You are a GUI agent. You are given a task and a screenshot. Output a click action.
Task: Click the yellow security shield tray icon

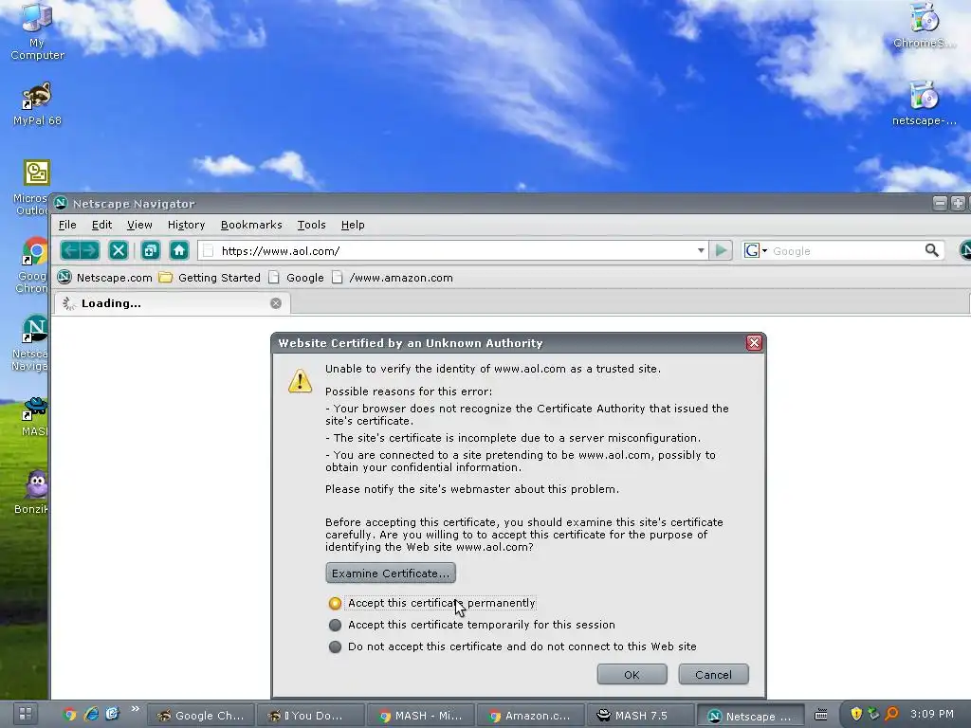point(856,714)
